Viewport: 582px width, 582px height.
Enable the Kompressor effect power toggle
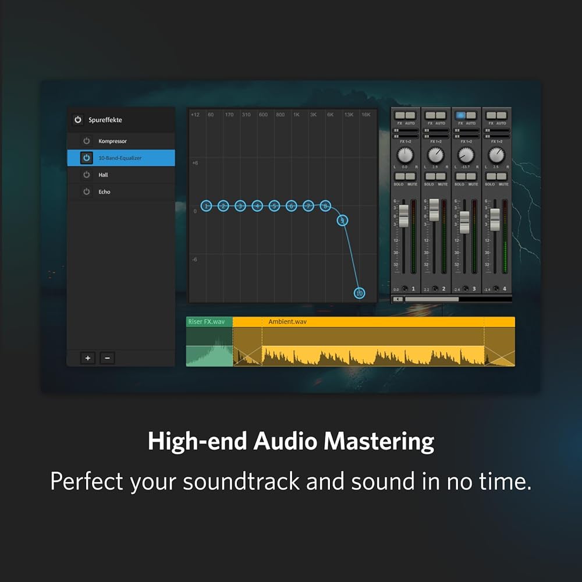coord(87,141)
